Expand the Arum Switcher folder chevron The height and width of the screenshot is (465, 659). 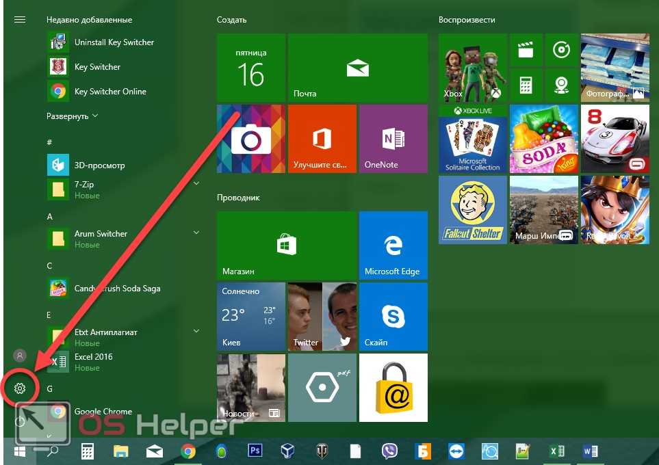pos(196,232)
